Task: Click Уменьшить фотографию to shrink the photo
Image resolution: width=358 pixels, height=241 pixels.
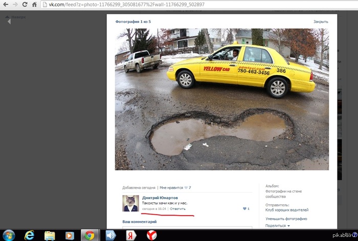Action: tap(286, 219)
